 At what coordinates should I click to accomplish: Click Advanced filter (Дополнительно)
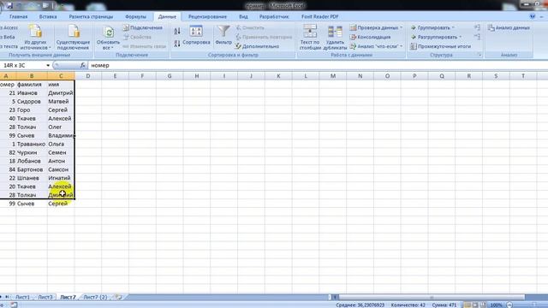(257, 46)
